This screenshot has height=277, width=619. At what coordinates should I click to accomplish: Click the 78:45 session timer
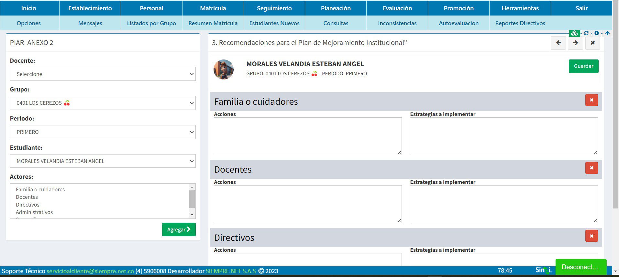(505, 271)
